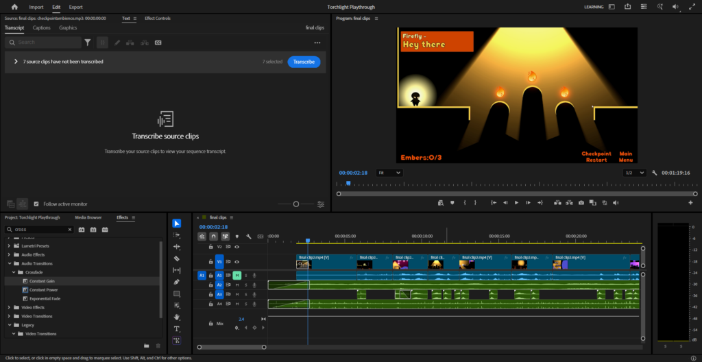Image resolution: width=702 pixels, height=362 pixels.
Task: Click Add Marker in program monitor
Action: [452, 202]
